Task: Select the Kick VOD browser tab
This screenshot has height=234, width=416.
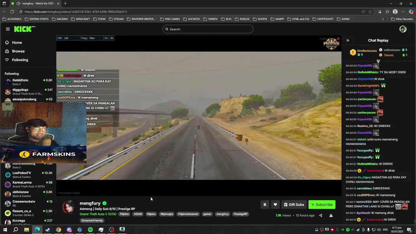Action: (x=35, y=4)
